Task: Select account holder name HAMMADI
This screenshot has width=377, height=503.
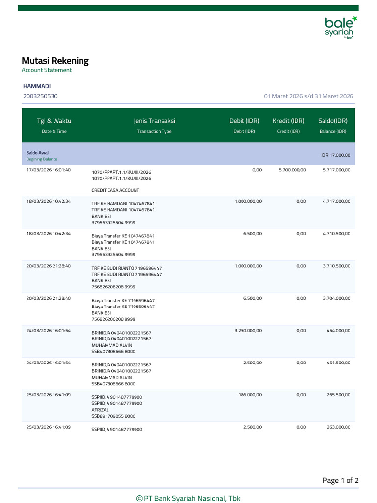Action: click(37, 86)
